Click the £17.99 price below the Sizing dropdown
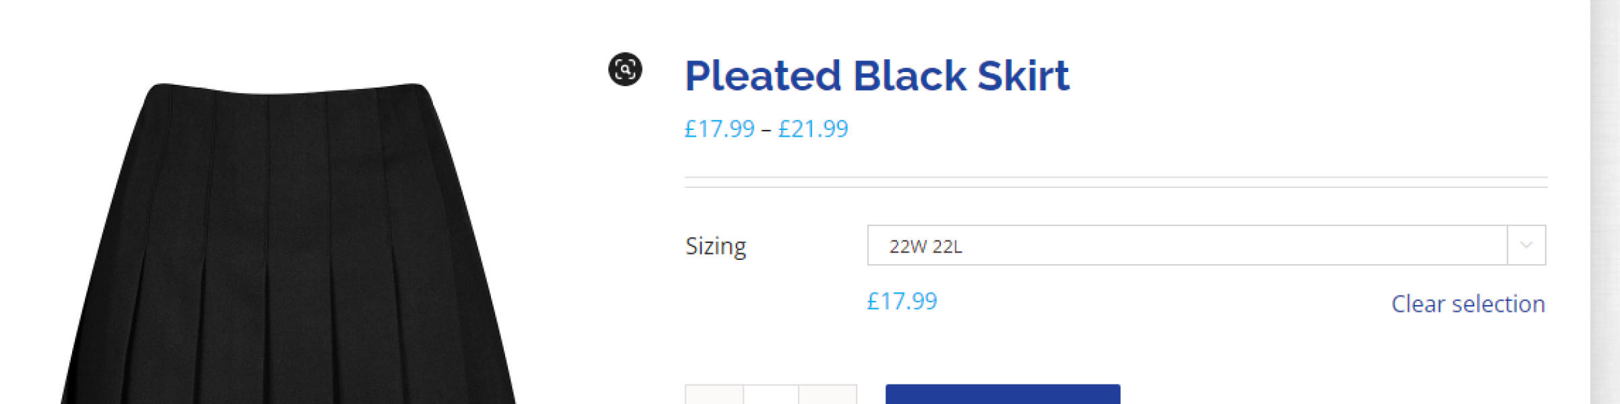This screenshot has width=1620, height=404. click(902, 301)
